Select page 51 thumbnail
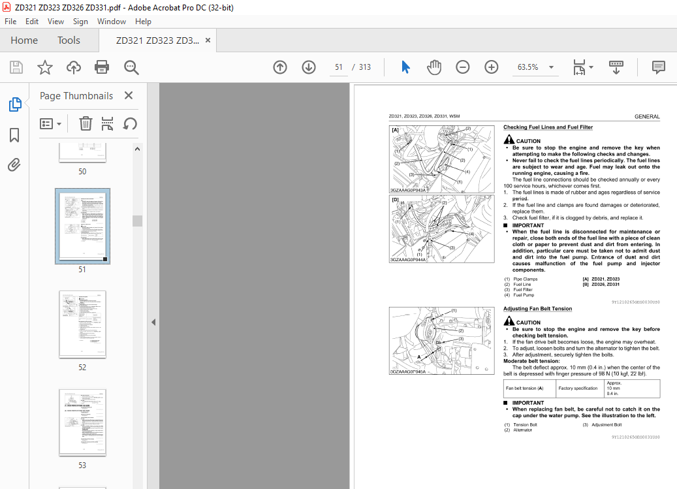The height and width of the screenshot is (489, 677). pos(82,226)
